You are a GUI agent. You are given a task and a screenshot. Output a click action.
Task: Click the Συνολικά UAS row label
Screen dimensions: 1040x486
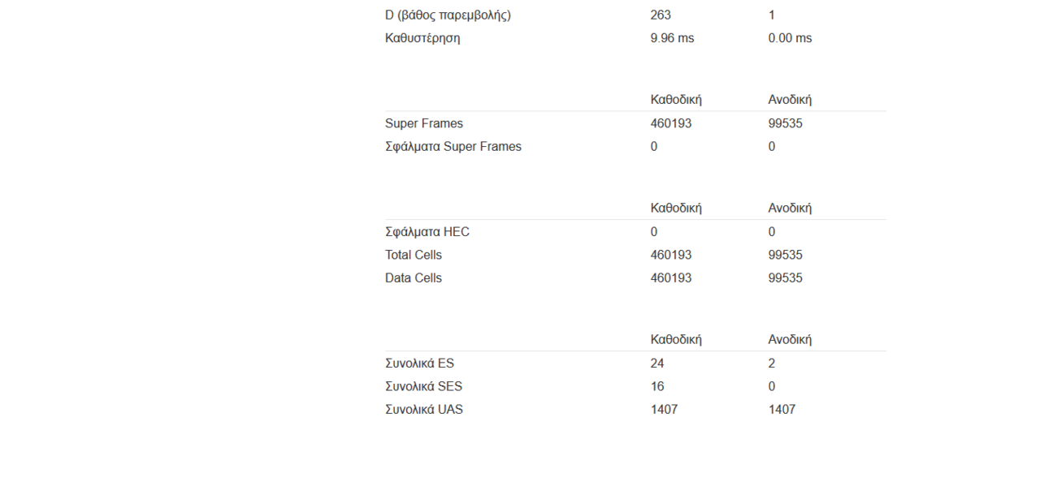pyautogui.click(x=424, y=410)
